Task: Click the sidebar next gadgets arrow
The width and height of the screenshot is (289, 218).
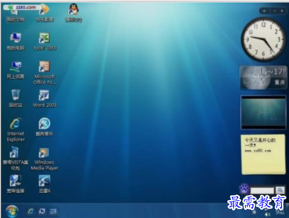Action: 282,11
